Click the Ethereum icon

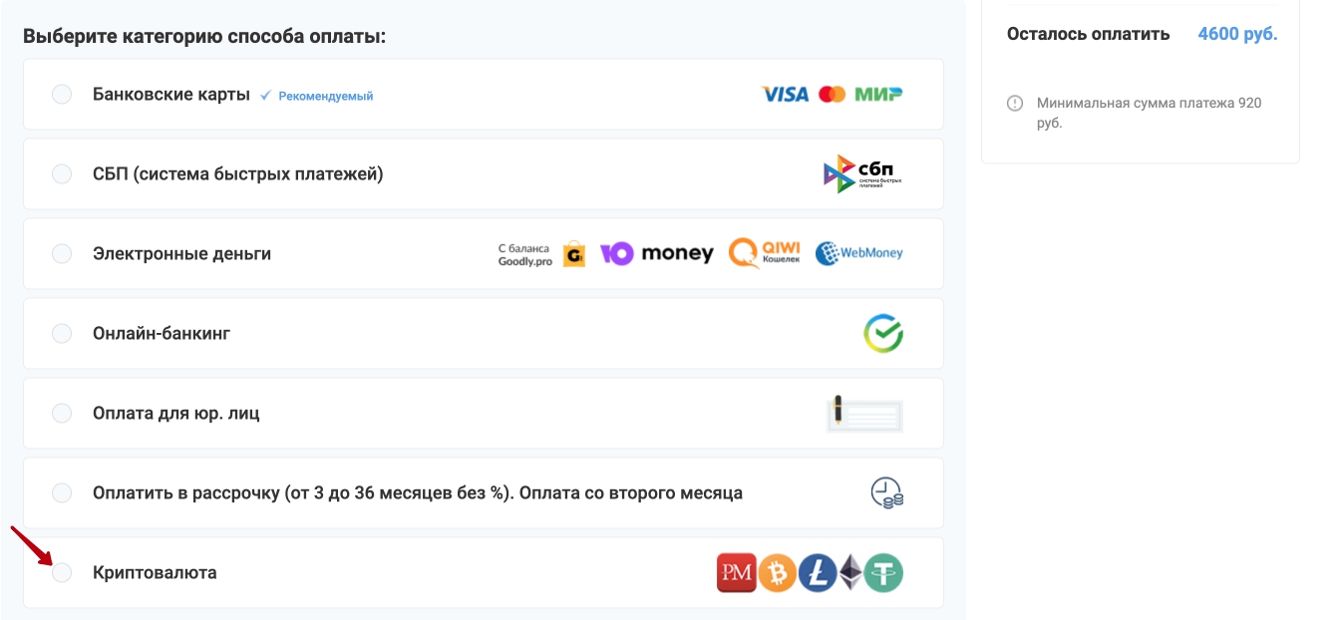tap(849, 573)
